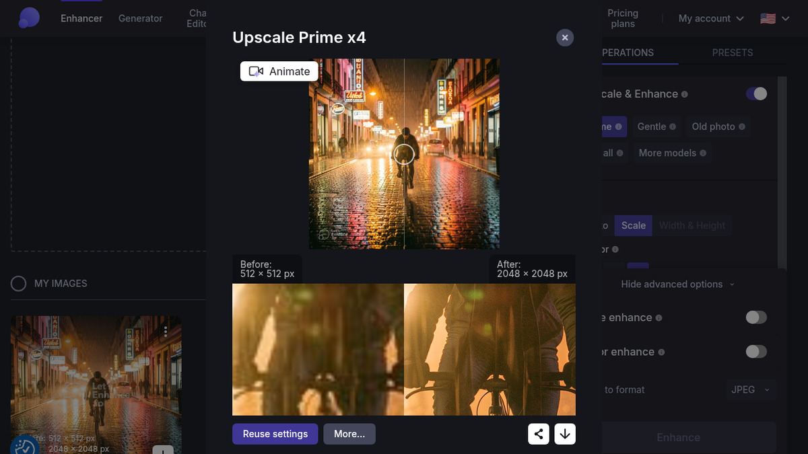Image resolution: width=808 pixels, height=454 pixels.
Task: Open the More... options menu
Action: tap(349, 434)
